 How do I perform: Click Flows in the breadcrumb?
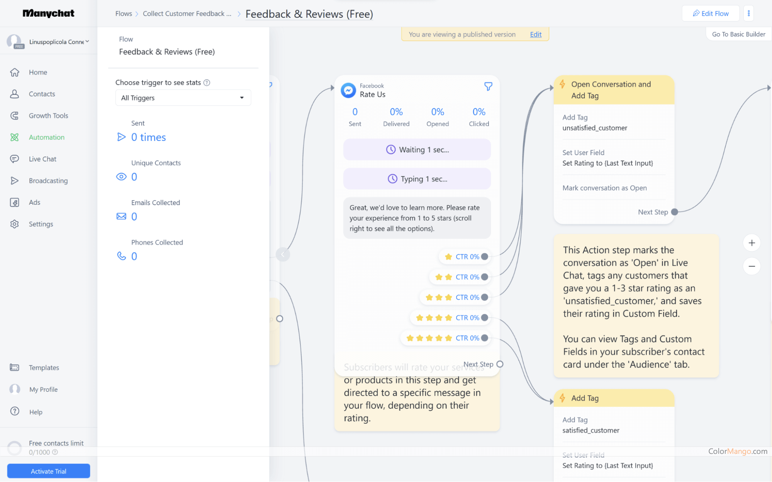coord(124,13)
